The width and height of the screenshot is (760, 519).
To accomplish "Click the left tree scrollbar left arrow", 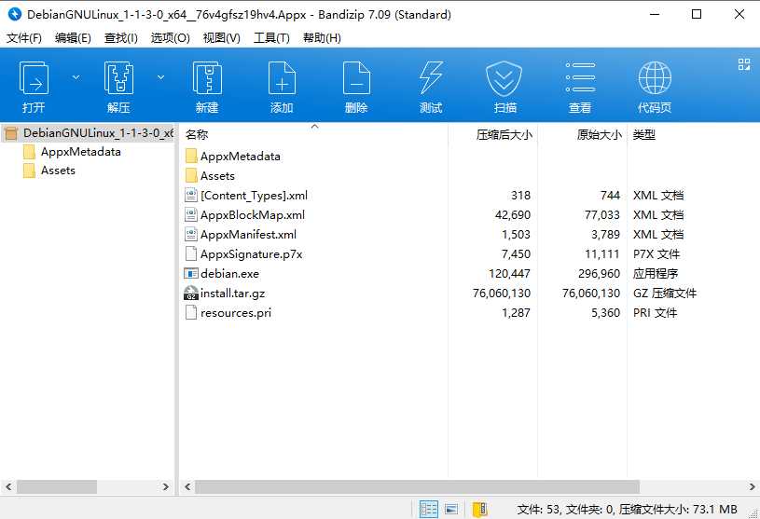I will 8,486.
